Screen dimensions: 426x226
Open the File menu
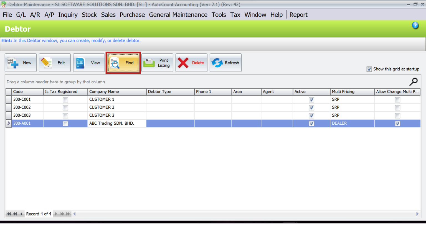point(7,15)
